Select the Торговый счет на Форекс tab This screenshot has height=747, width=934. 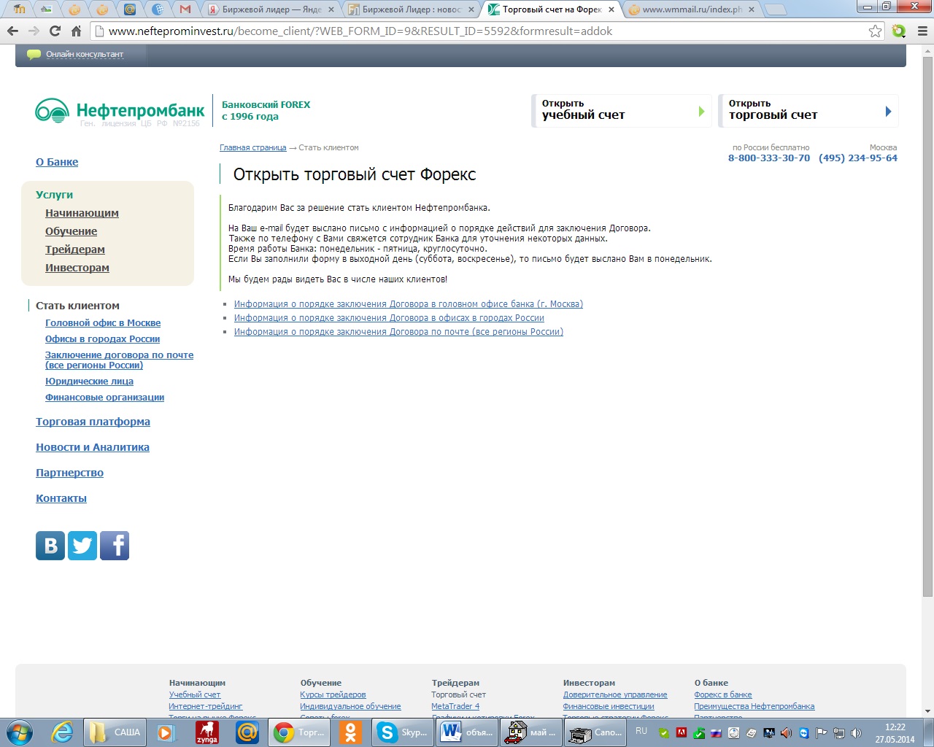pos(552,9)
